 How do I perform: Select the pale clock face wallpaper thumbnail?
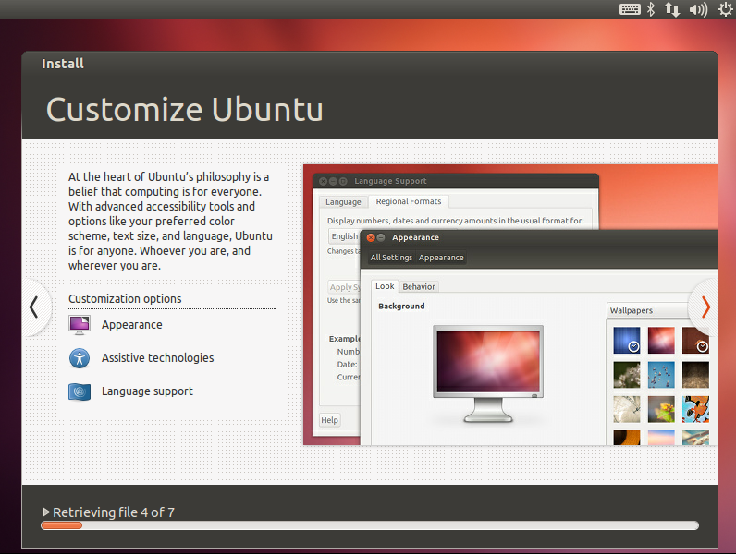tap(627, 410)
